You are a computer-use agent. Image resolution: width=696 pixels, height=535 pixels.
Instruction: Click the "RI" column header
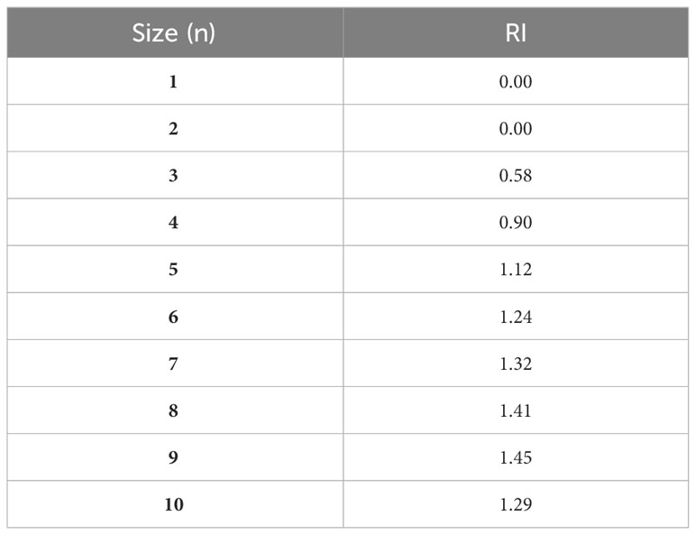click(x=517, y=34)
